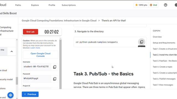Viewport: 177px width, 99px height.
Task: Click the 00:27:02 lab timer
Action: click(52, 32)
